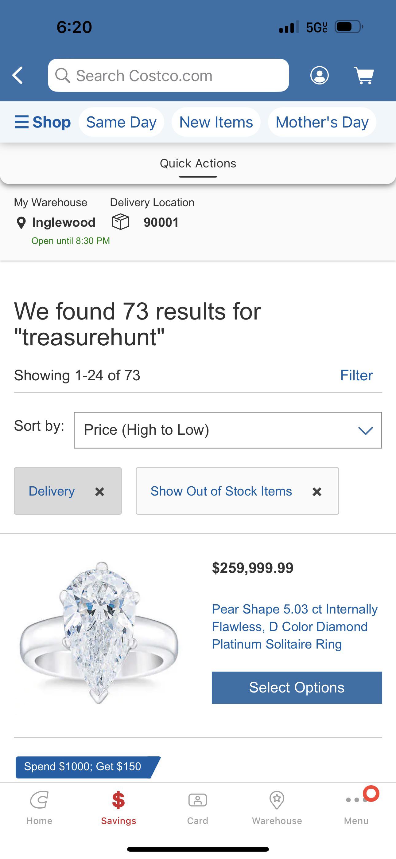Tap the back arrow icon

(x=18, y=75)
